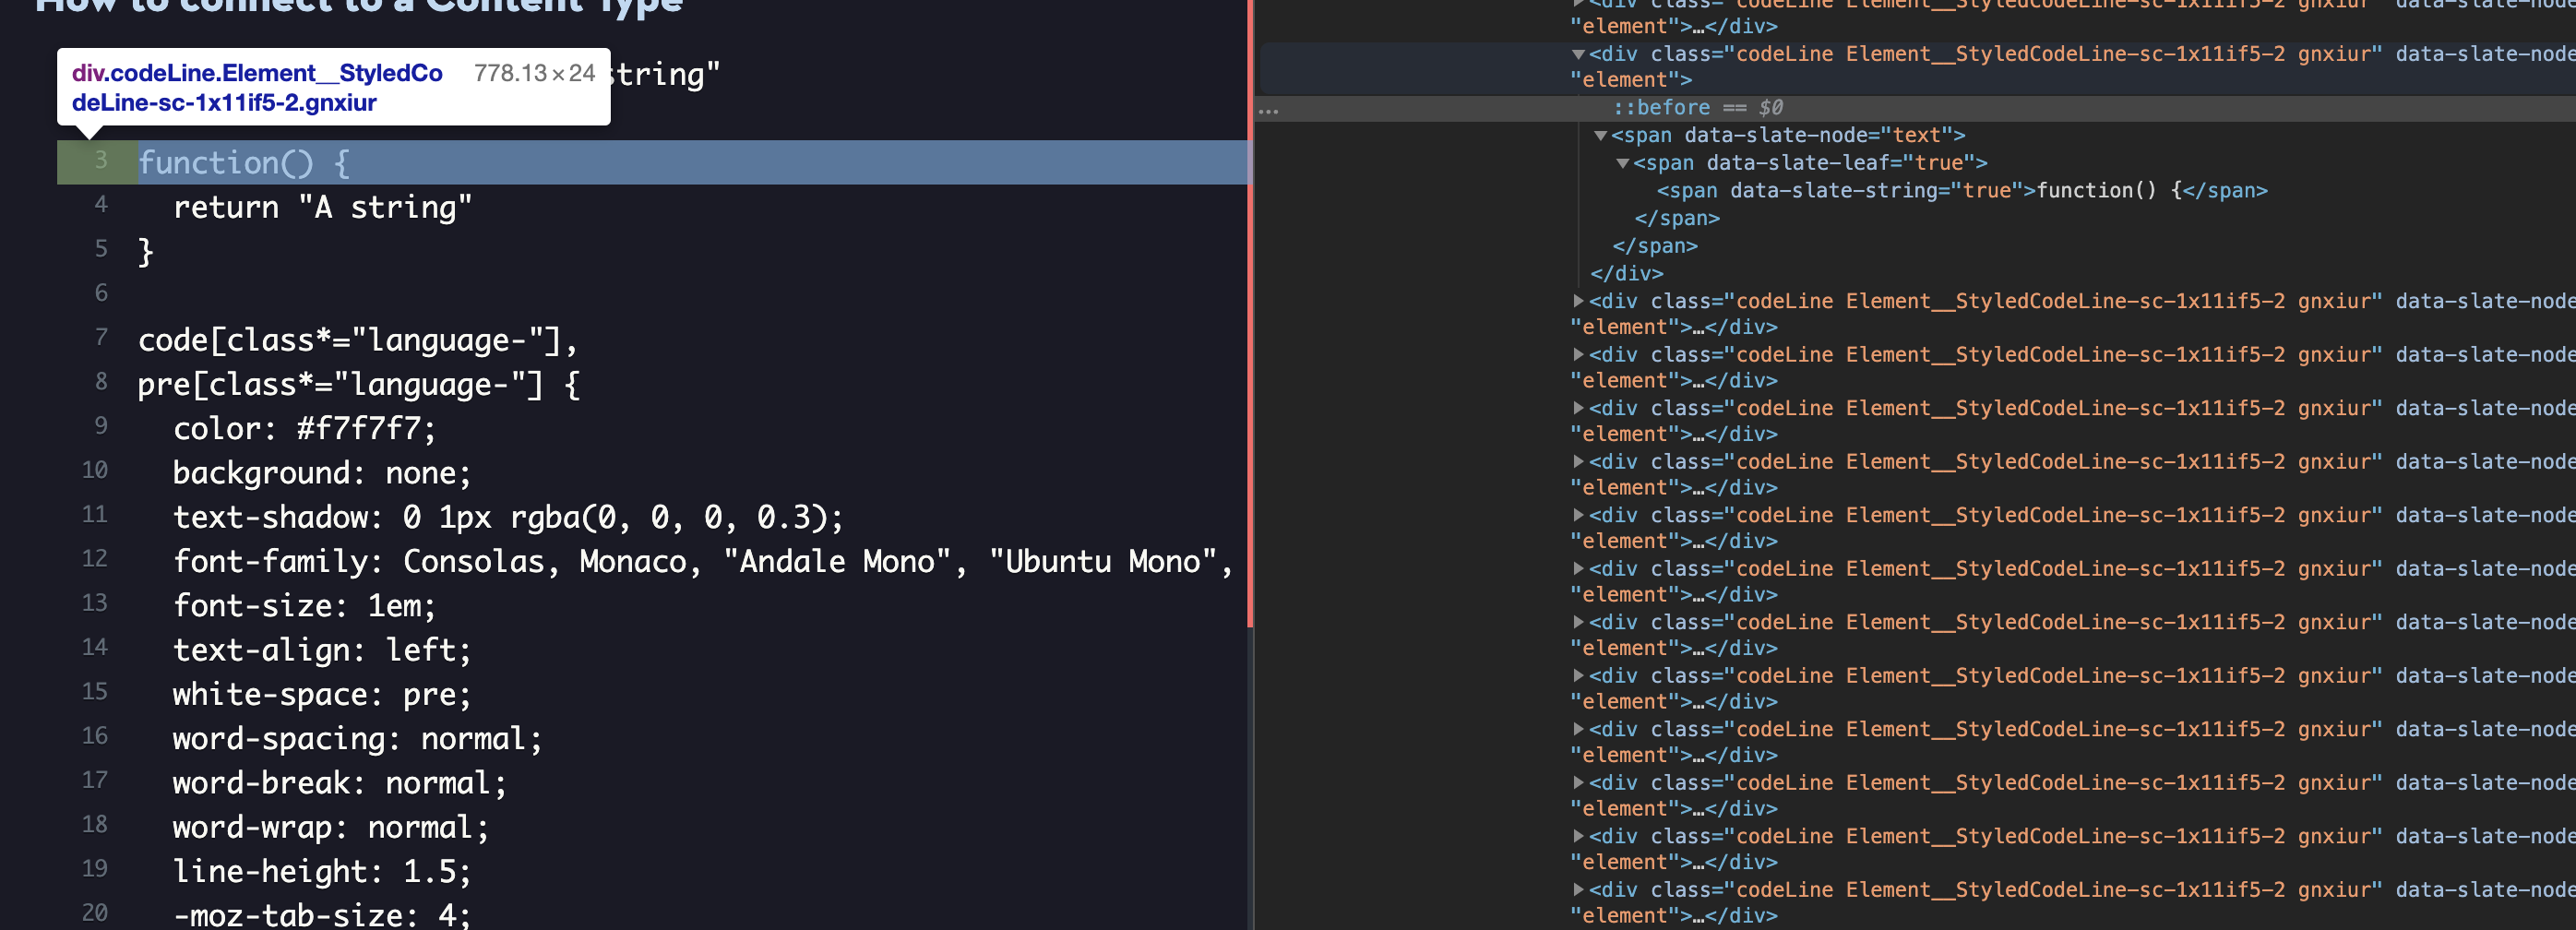This screenshot has height=930, width=2576.
Task: Click the "word-spacing: normal;" line
Action: (357, 738)
